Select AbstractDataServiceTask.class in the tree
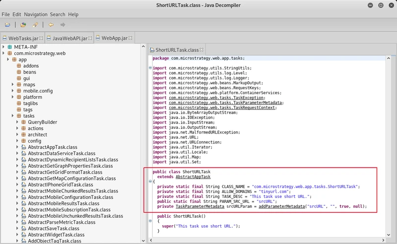The image size is (397, 244). coord(62,153)
